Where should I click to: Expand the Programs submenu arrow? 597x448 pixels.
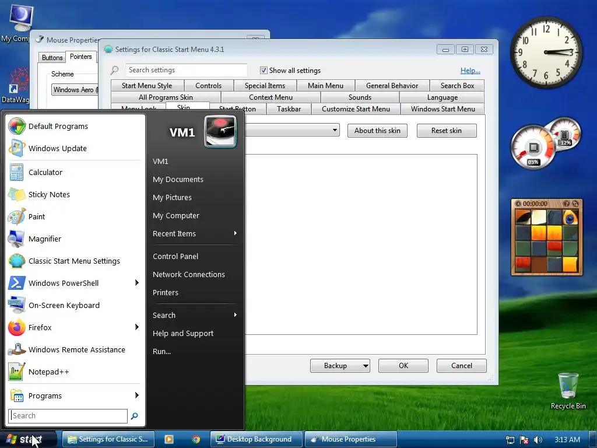137,395
